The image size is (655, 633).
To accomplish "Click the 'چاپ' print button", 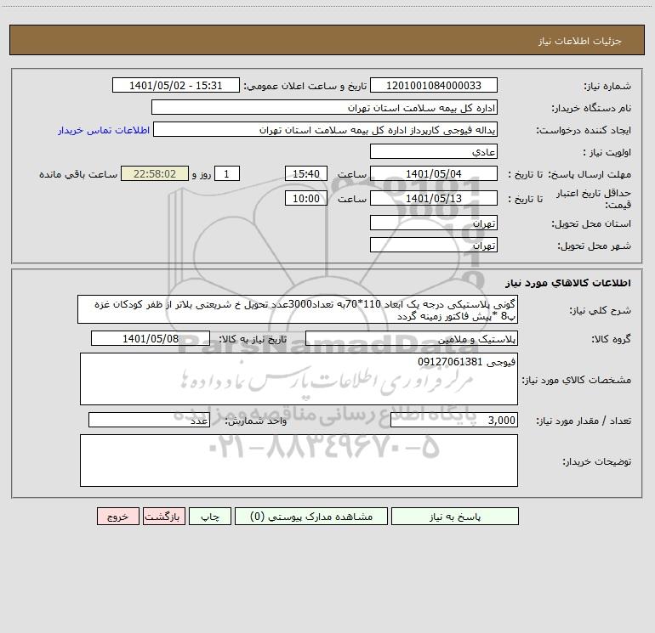I will (210, 517).
